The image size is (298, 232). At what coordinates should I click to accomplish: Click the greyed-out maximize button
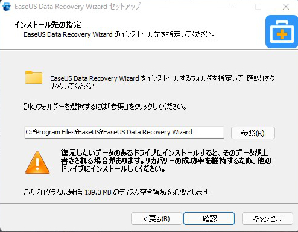pyautogui.click(x=258, y=7)
